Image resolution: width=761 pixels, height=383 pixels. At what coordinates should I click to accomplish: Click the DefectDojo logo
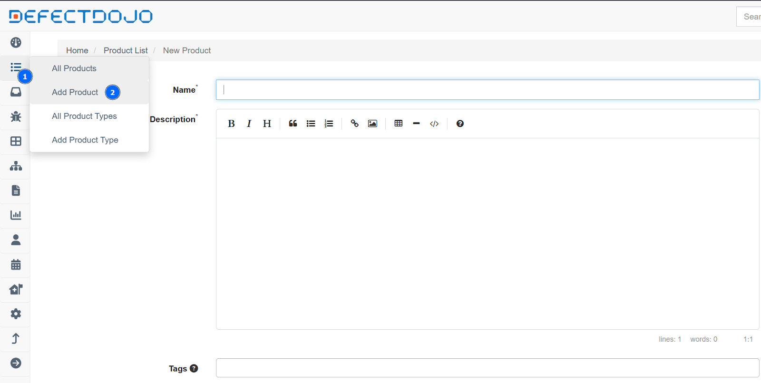coord(81,17)
